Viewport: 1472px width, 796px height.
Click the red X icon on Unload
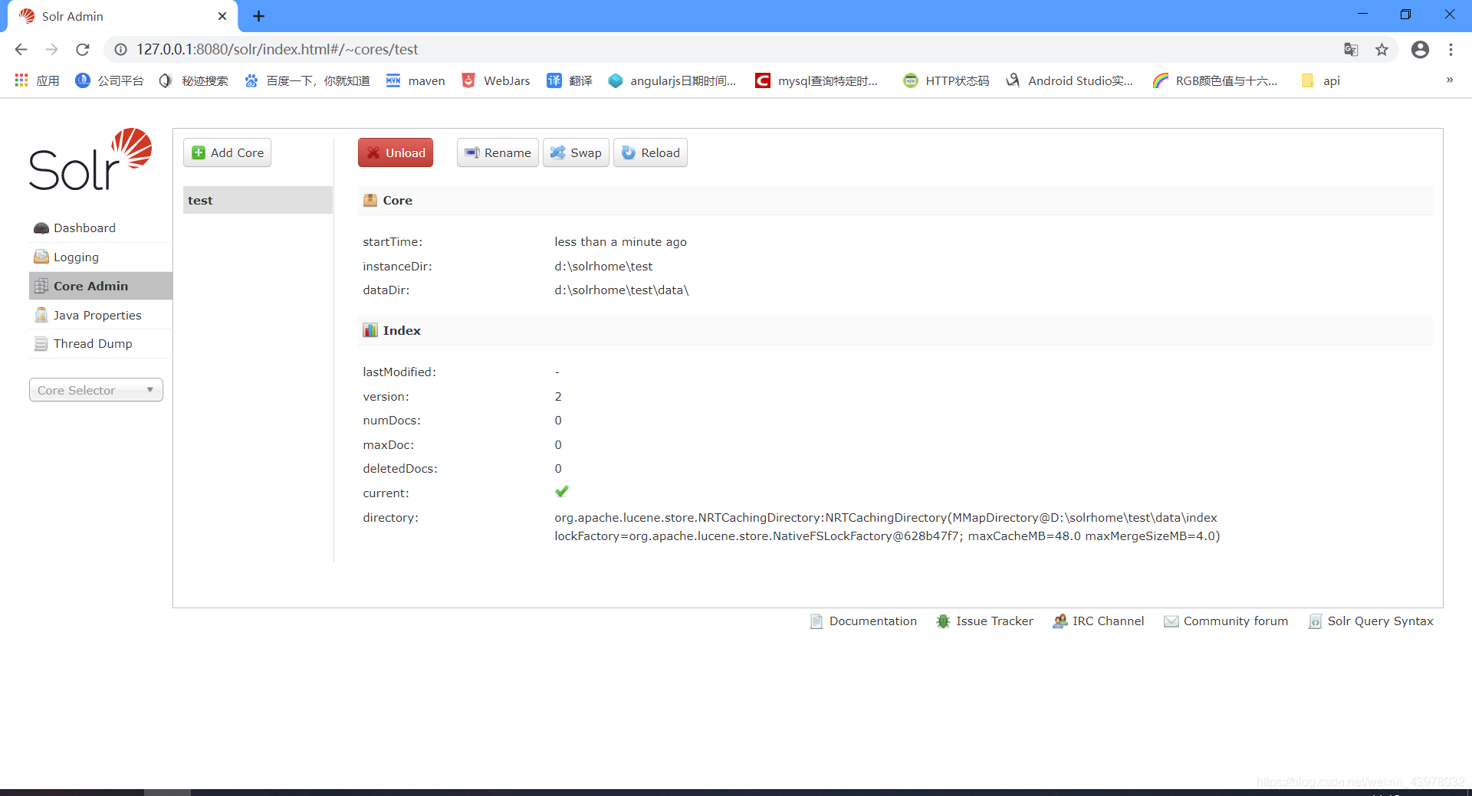tap(373, 152)
